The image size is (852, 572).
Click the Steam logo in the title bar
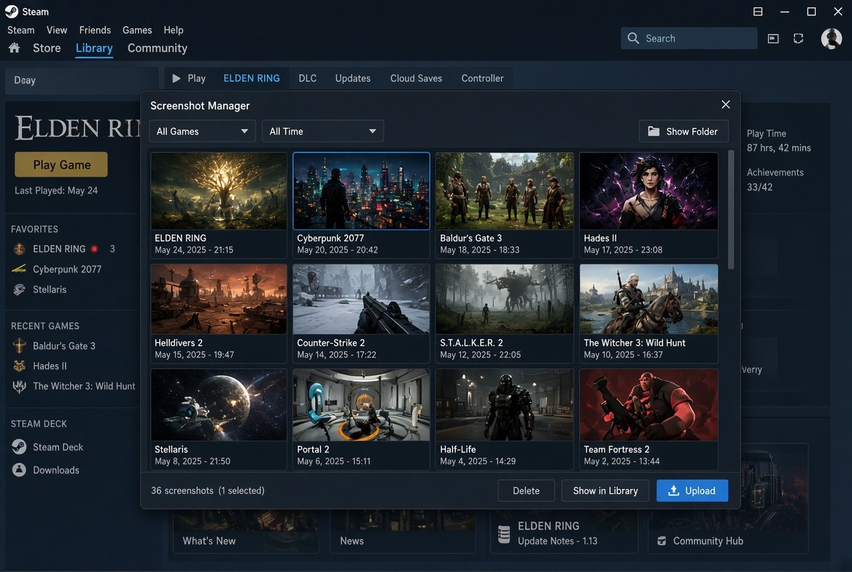[x=12, y=12]
